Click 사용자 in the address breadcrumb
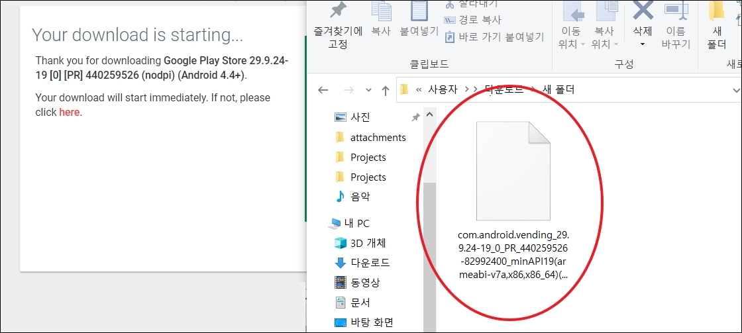 (x=443, y=89)
